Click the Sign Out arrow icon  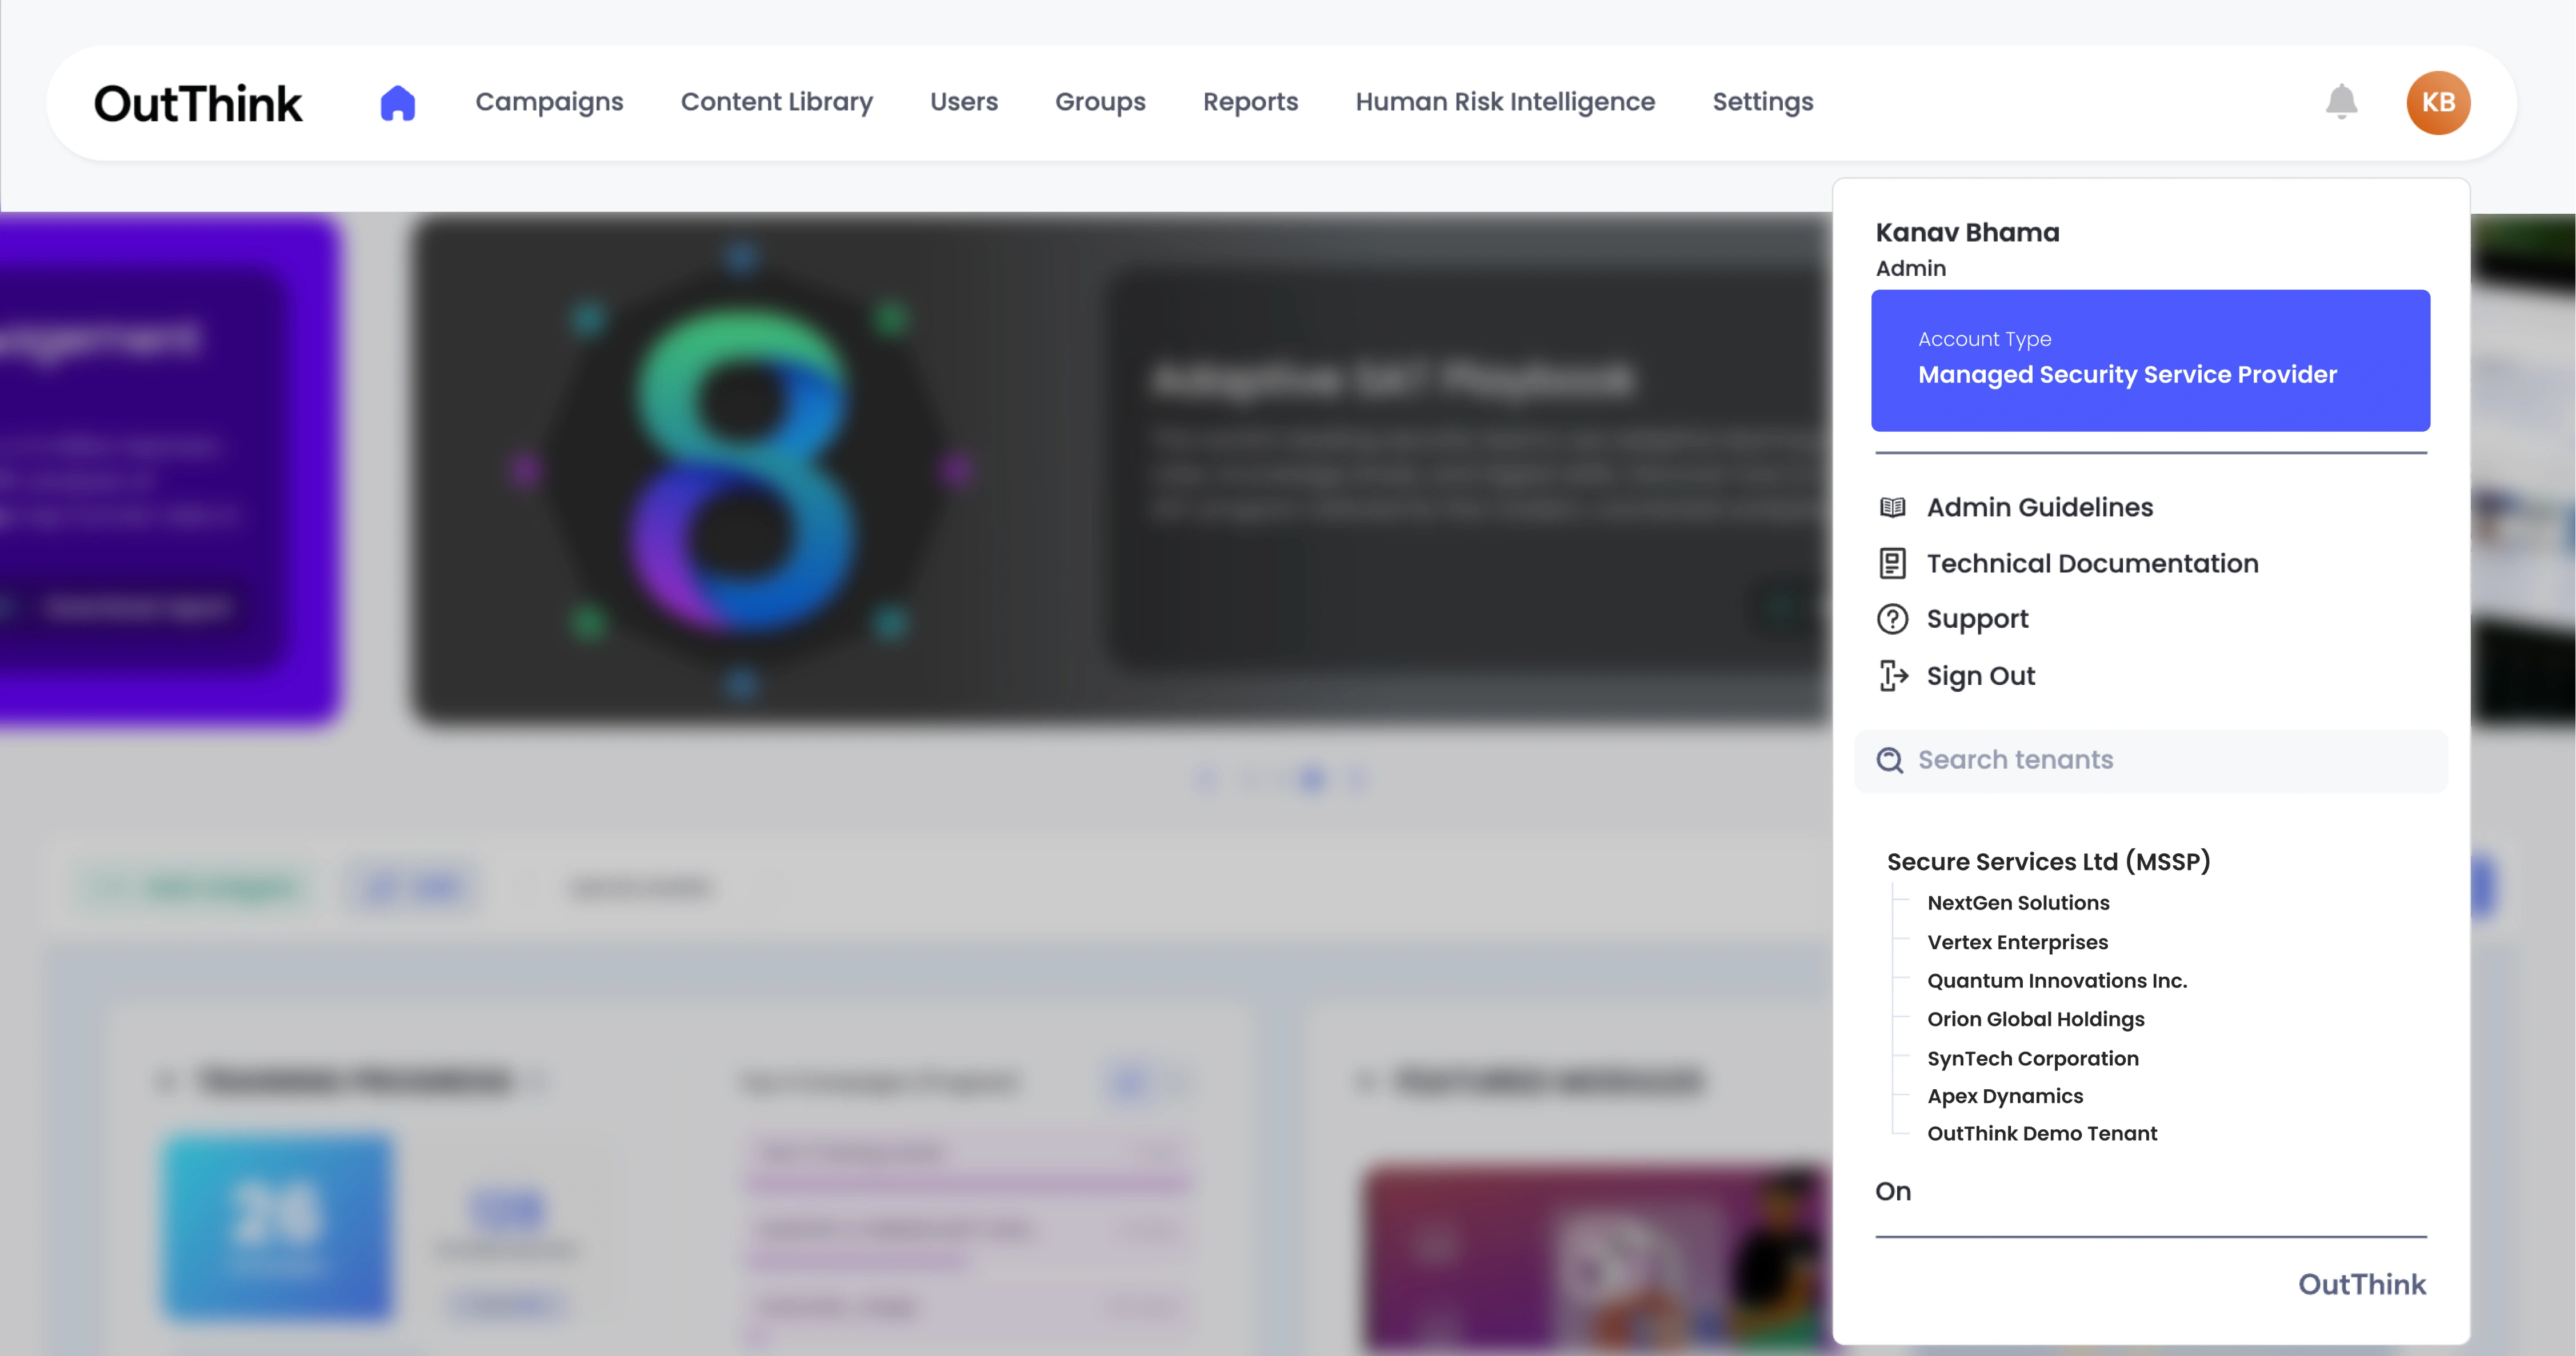pyautogui.click(x=1892, y=676)
